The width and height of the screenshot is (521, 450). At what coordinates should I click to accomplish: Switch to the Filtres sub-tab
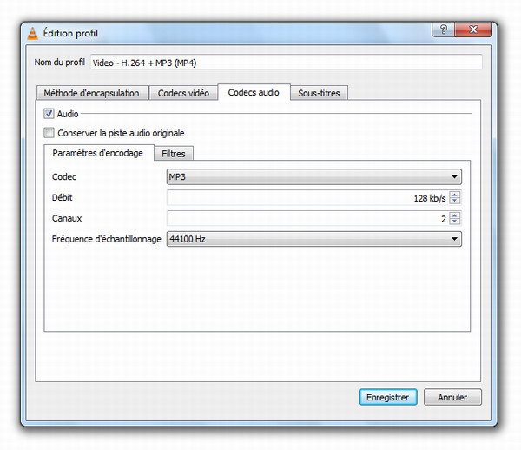click(173, 154)
